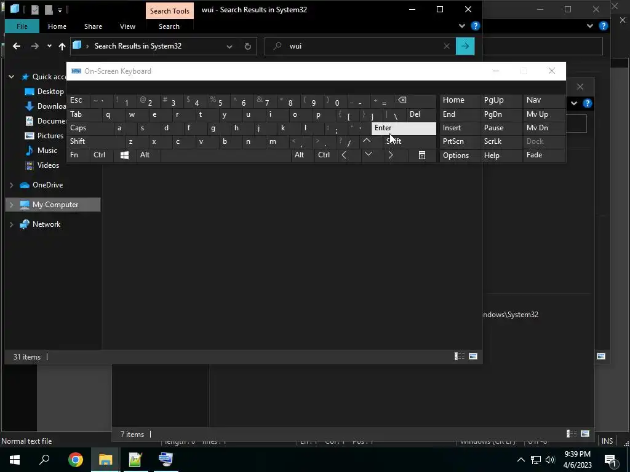Image resolution: width=630 pixels, height=472 pixels.
Task: Open the View ribbon tab
Action: click(x=127, y=26)
